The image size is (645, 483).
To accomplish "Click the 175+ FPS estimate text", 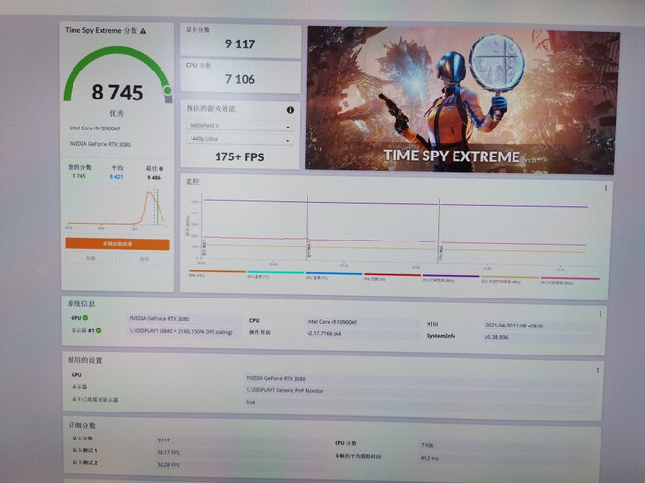I will click(240, 156).
